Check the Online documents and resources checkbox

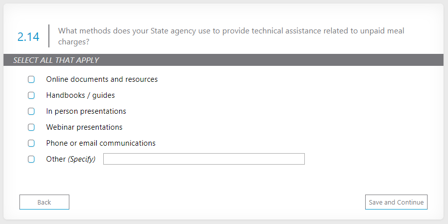pos(31,79)
